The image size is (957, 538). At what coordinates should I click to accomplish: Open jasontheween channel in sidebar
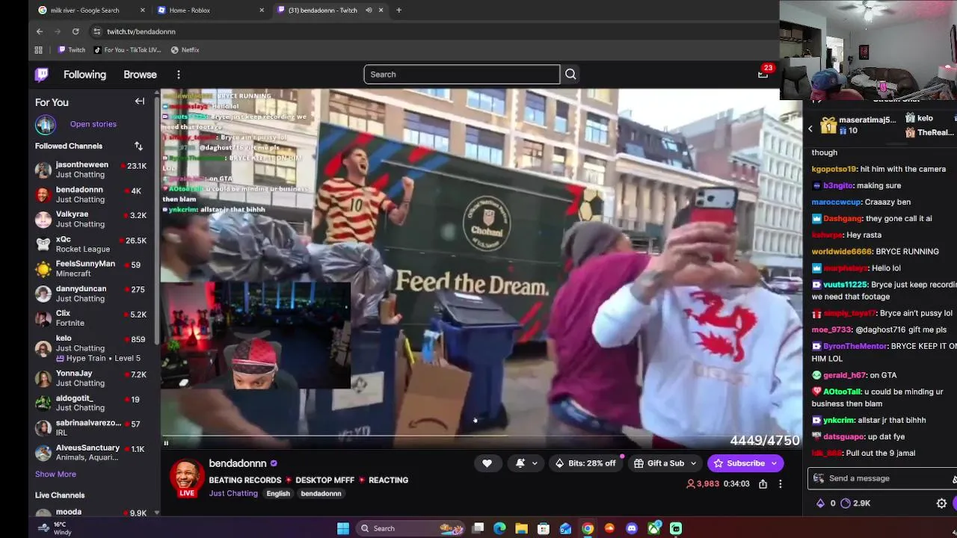tap(91, 170)
